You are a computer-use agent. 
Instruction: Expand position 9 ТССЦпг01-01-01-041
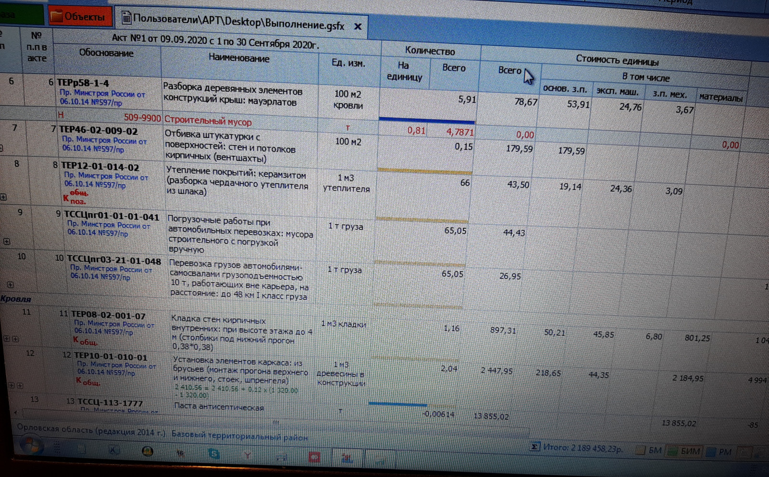(7, 241)
